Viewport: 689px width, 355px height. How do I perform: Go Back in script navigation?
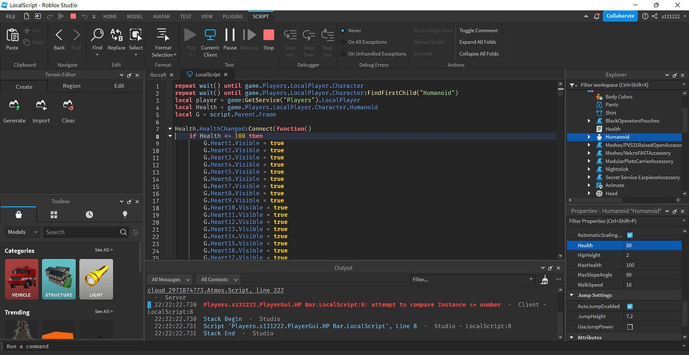pos(59,35)
